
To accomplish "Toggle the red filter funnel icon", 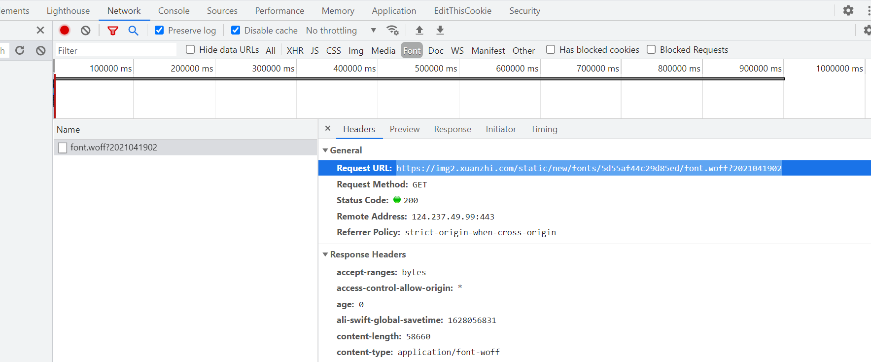I will [x=113, y=31].
